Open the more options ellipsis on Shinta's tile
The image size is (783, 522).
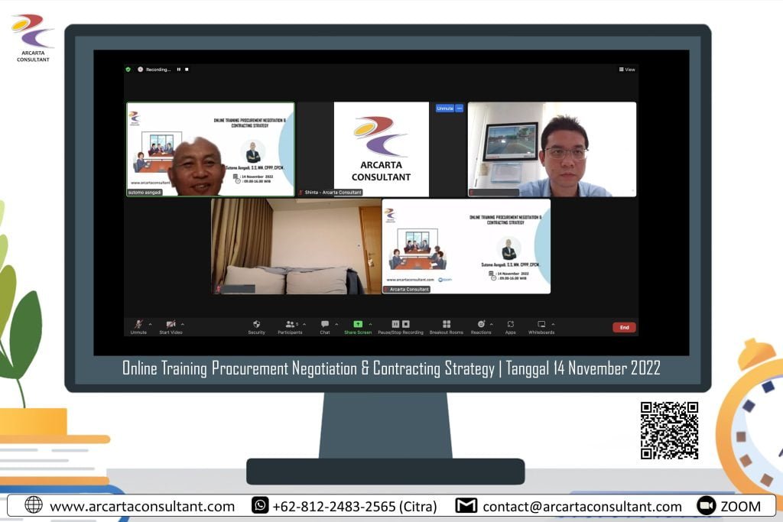pos(460,109)
